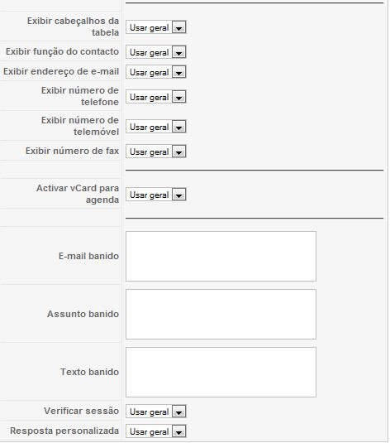Expand the 'Exibir número de telefone' dropdown

[155, 97]
